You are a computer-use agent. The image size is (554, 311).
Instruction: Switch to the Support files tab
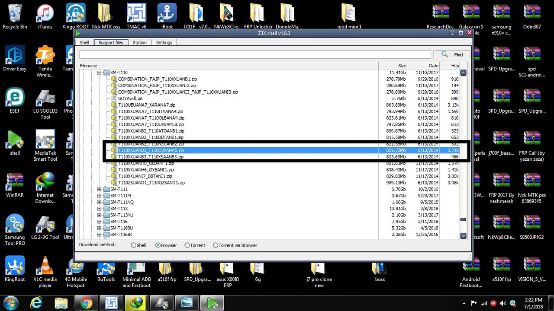[x=111, y=42]
